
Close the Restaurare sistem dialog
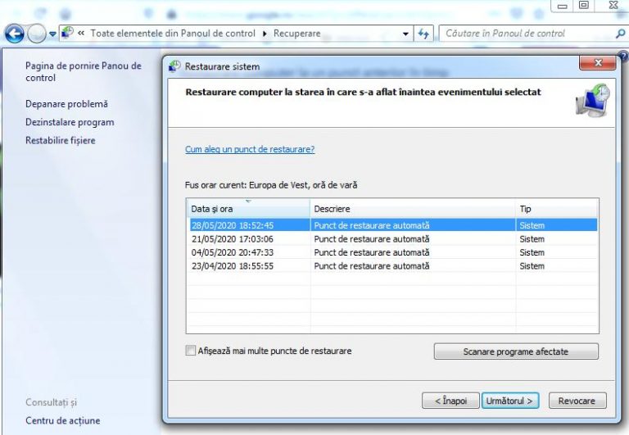pos(597,64)
